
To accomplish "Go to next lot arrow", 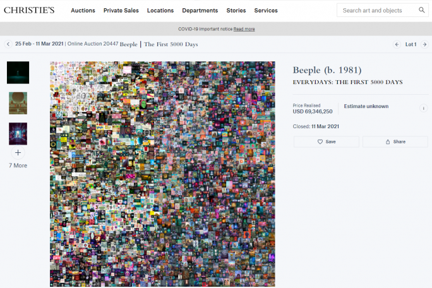I will 424,44.
